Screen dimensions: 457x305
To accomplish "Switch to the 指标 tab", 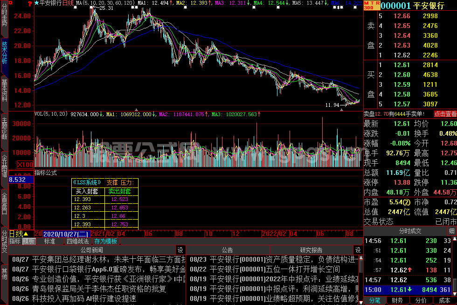I will point(15,242).
